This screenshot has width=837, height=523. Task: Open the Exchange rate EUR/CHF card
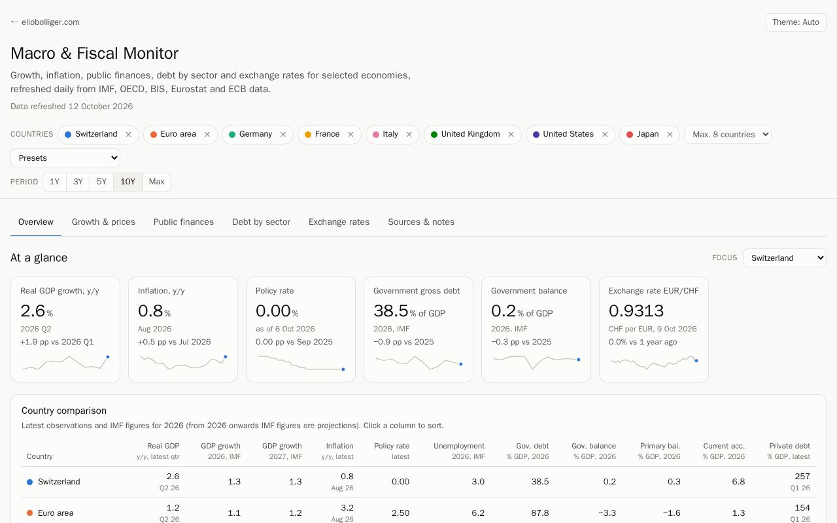[x=654, y=329]
